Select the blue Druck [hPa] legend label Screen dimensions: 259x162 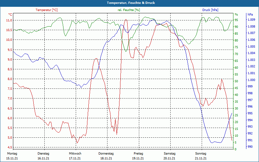(x=210, y=10)
